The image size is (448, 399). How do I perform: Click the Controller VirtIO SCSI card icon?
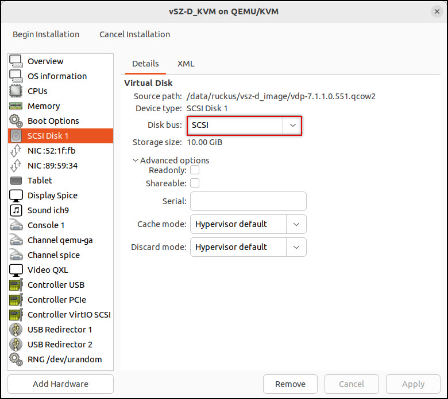(16, 315)
